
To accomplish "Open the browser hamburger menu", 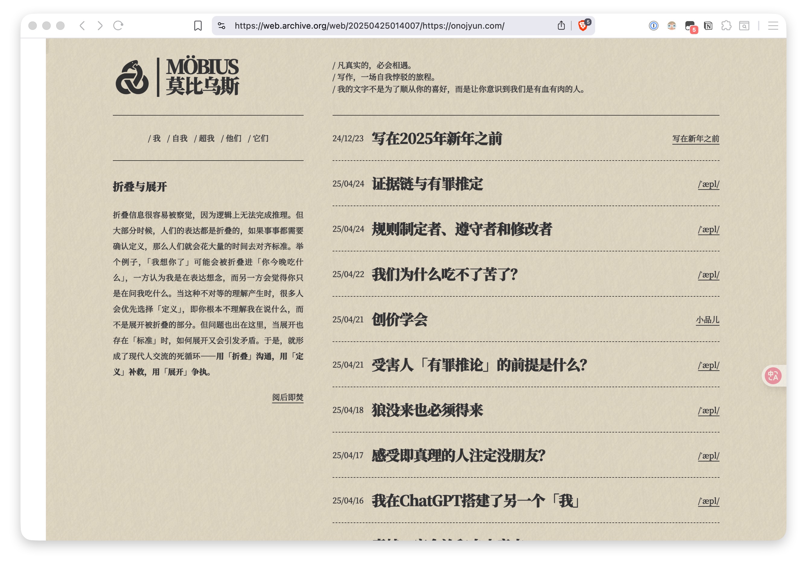I will (x=773, y=26).
